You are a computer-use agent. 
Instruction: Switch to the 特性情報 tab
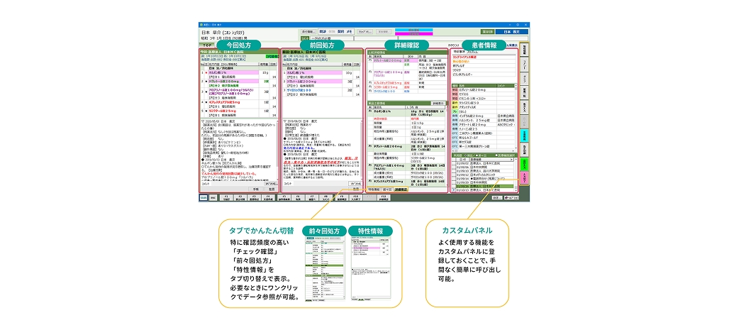click(x=374, y=191)
